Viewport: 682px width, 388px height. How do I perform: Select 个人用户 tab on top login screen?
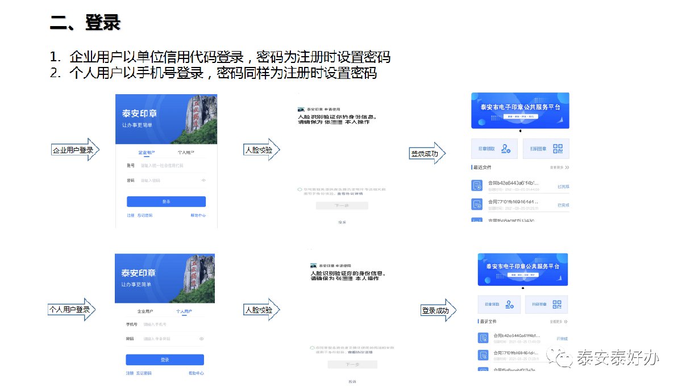pyautogui.click(x=185, y=153)
